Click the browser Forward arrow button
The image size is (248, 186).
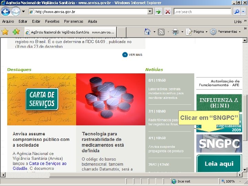[x=15, y=12]
